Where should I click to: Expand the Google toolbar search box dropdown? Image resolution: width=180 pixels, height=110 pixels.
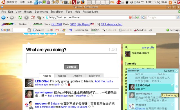coord(29,30)
